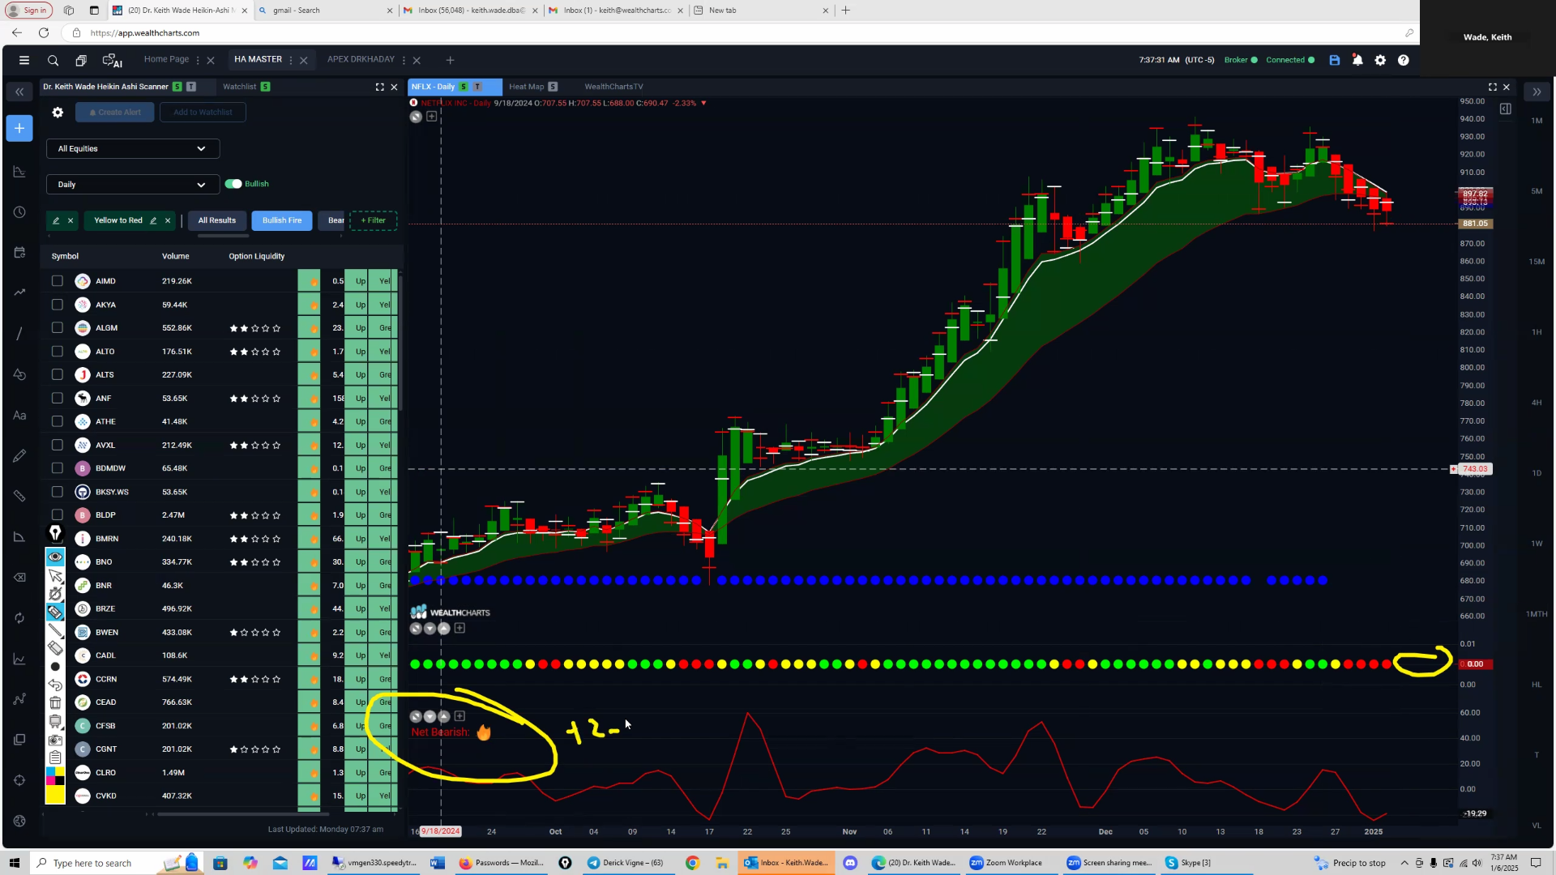Open the calendar icon in left sidebar
Screen dimensions: 1556x875
19,253
